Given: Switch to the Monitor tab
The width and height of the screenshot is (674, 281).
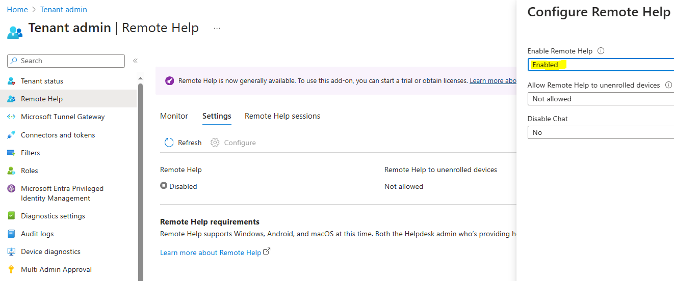Looking at the screenshot, I should click(174, 116).
